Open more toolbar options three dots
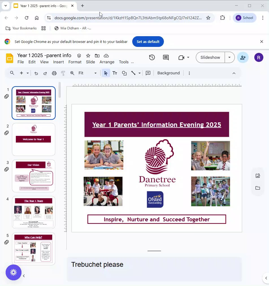269x286 pixels. [189, 73]
